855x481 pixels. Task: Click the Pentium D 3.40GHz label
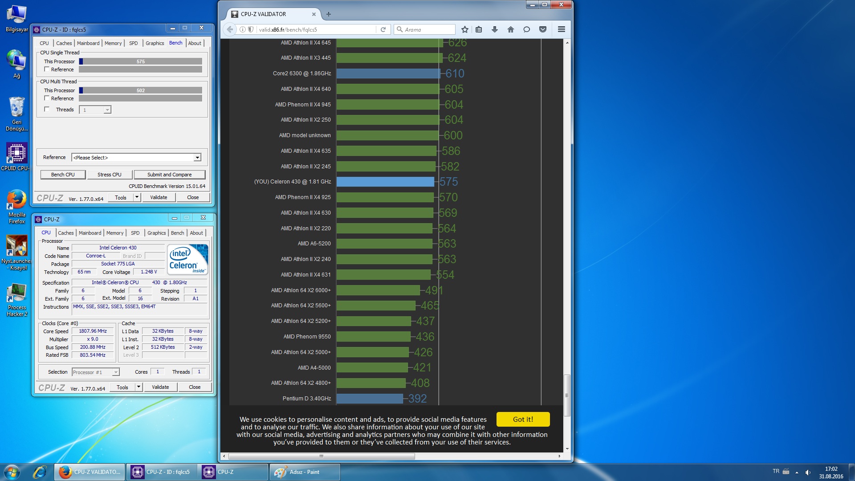click(x=307, y=399)
